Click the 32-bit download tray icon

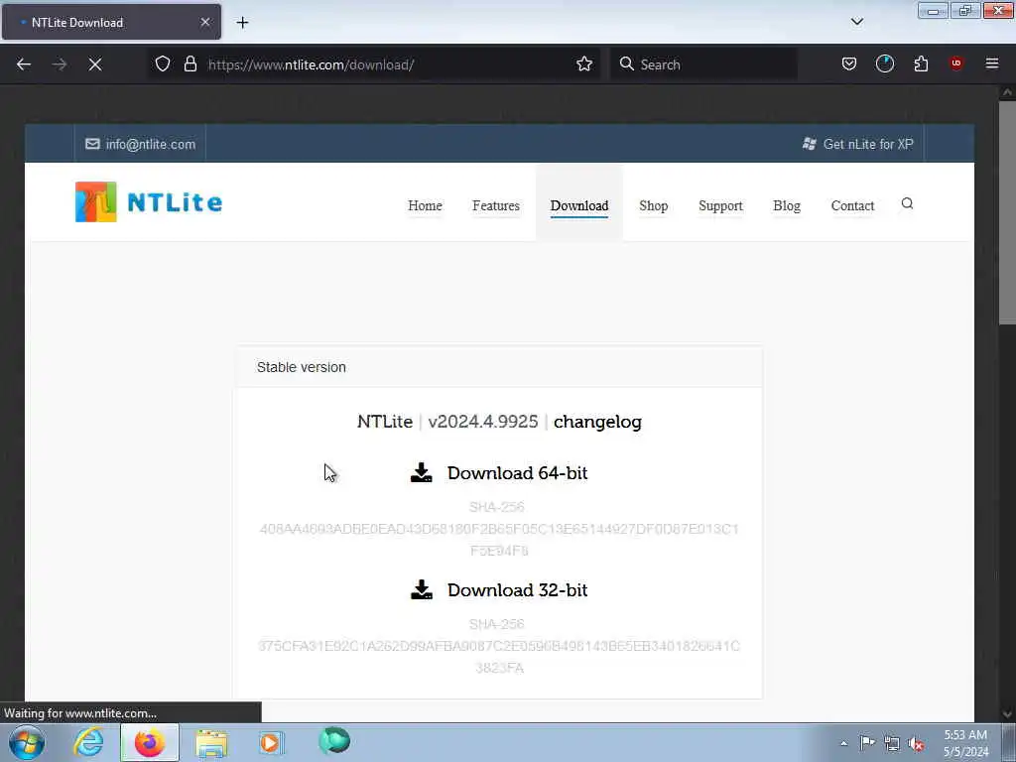tap(421, 589)
